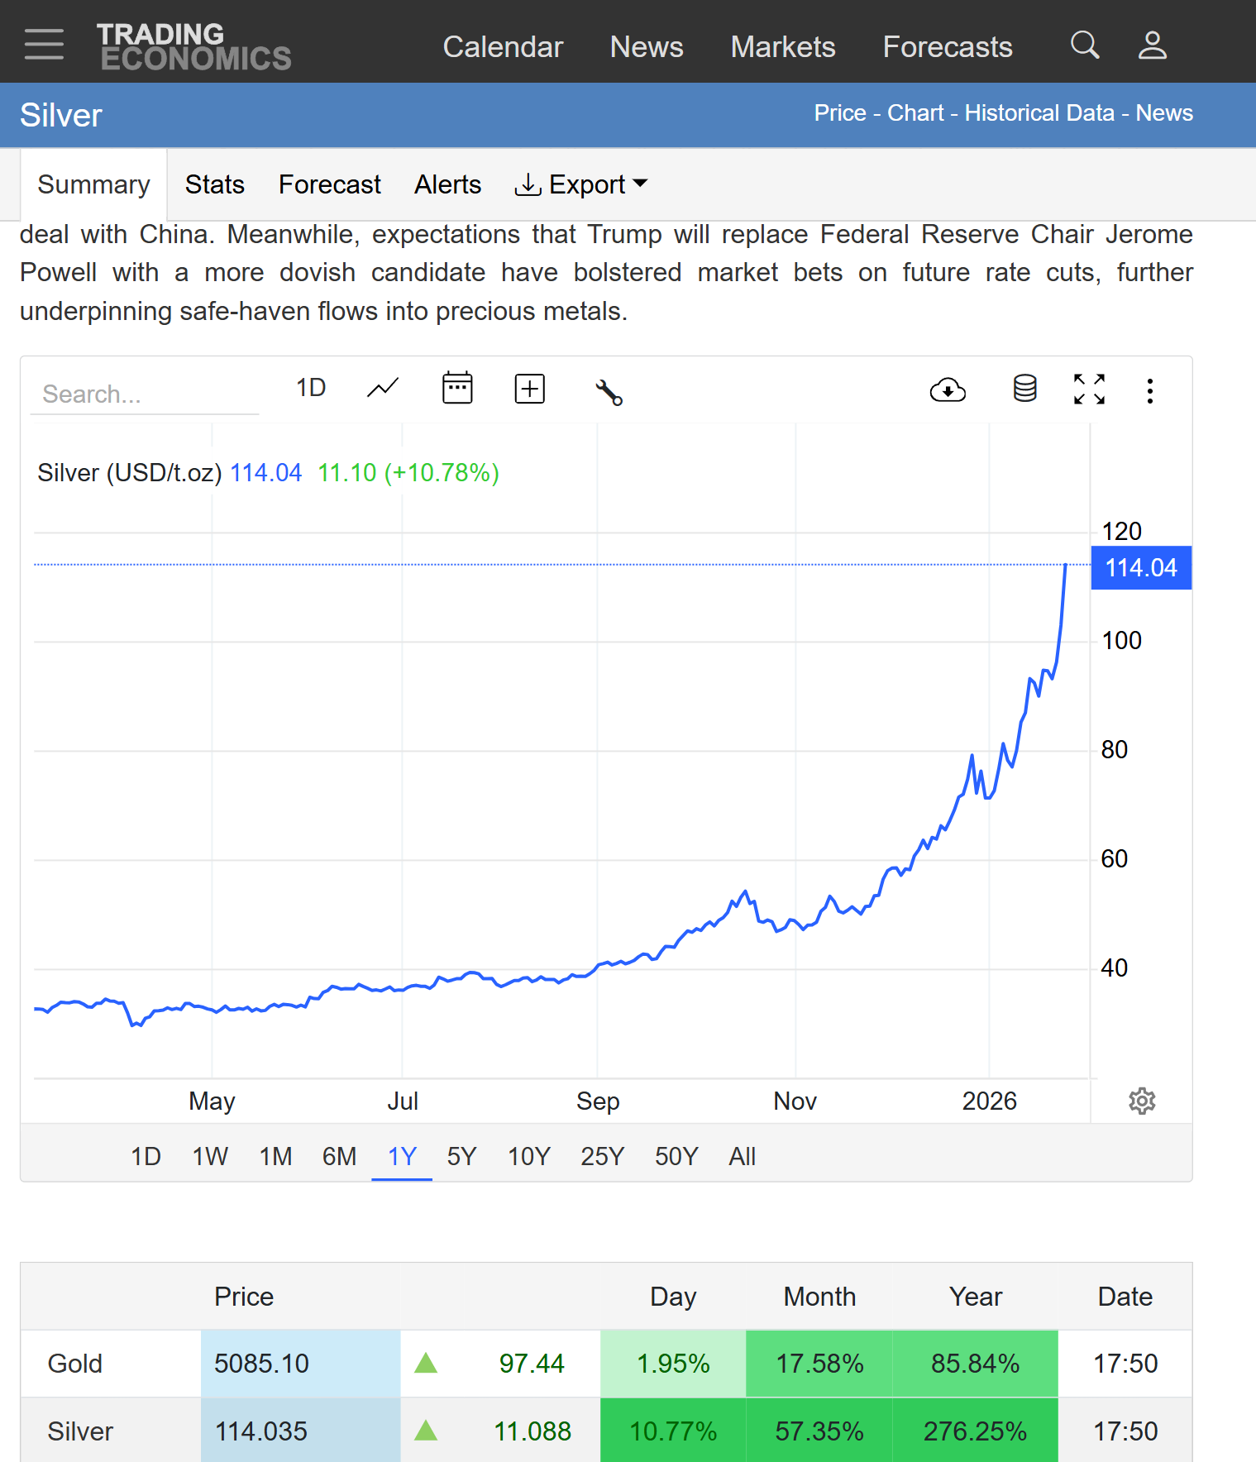This screenshot has height=1462, width=1256.
Task: Click Gold price 5085.10
Action: (261, 1364)
